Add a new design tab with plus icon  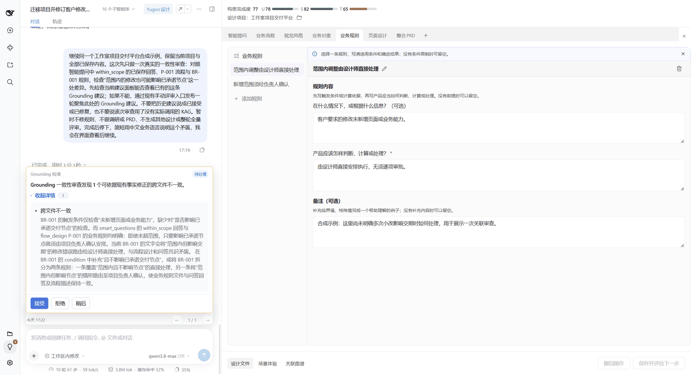click(x=426, y=36)
